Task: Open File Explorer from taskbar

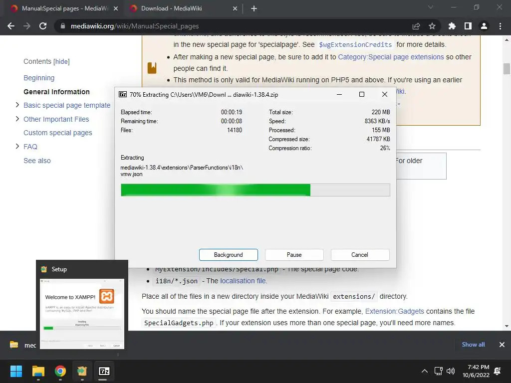Action: pos(38,371)
